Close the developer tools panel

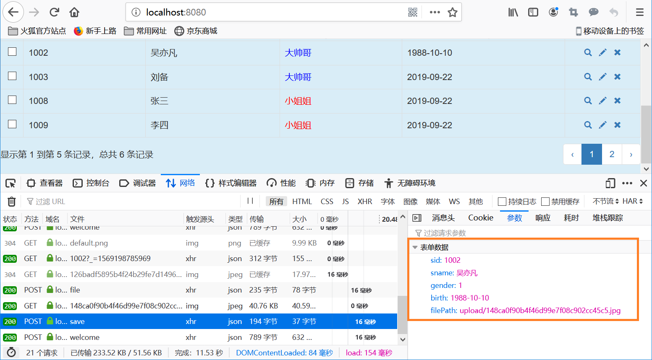(x=644, y=183)
